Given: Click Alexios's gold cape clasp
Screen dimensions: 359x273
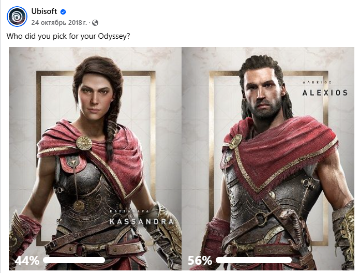Looking at the screenshot, I should click(x=235, y=142).
